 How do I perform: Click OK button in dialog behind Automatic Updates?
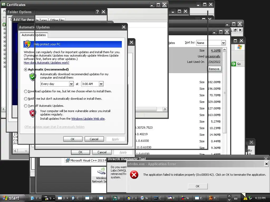click(x=81, y=152)
